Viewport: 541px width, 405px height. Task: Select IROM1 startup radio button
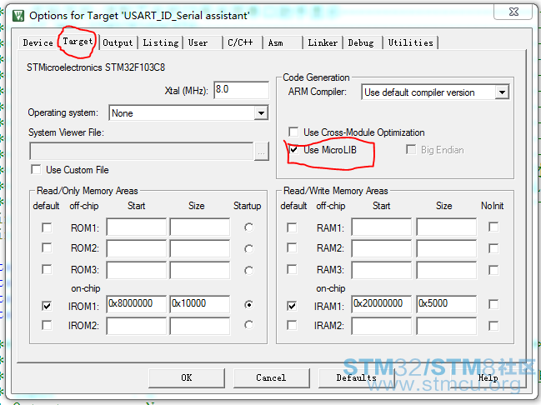point(248,306)
